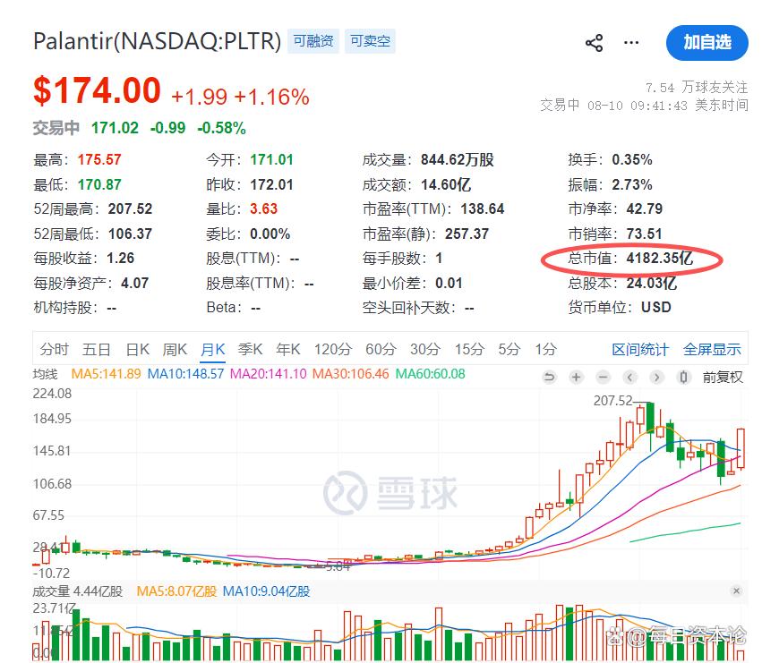
Task: Switch to the 120分 interval tab
Action: point(333,349)
